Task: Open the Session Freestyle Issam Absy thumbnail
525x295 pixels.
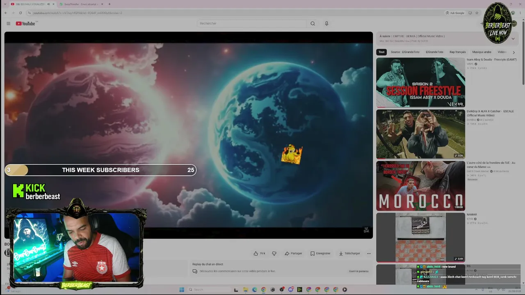Action: click(x=420, y=82)
